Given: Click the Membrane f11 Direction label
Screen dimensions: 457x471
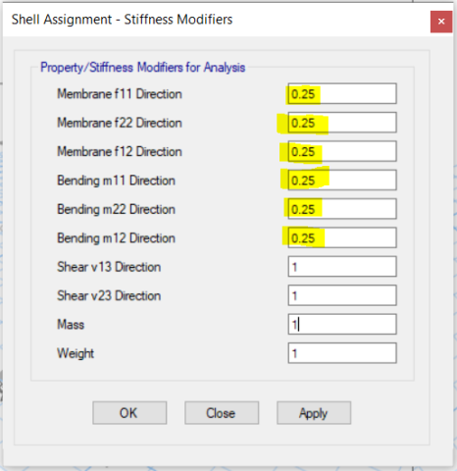Looking at the screenshot, I should pyautogui.click(x=120, y=94).
